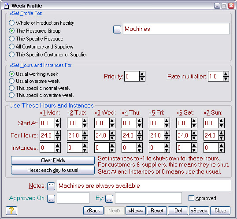Click the »Set Profile For: group label

point(26,13)
